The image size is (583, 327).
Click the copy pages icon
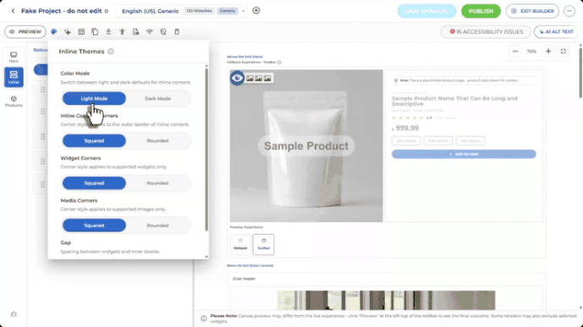(95, 32)
